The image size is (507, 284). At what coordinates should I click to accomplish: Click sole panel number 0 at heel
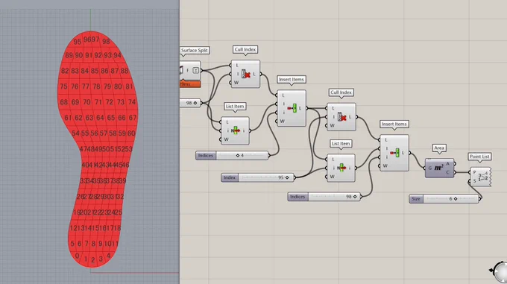point(77,256)
